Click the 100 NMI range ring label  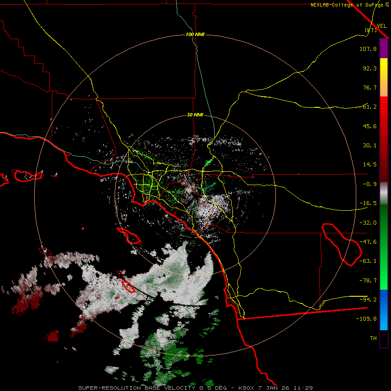click(x=195, y=34)
